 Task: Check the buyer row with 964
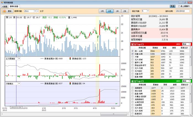tap(133, 60)
